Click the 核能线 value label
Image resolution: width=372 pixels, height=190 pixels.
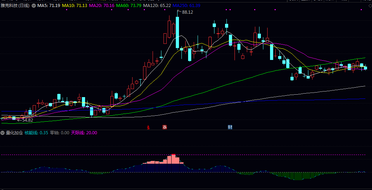[x=36, y=133]
